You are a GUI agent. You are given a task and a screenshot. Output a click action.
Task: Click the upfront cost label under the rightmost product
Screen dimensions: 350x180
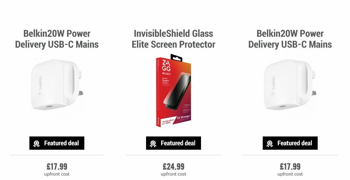[x=290, y=174]
